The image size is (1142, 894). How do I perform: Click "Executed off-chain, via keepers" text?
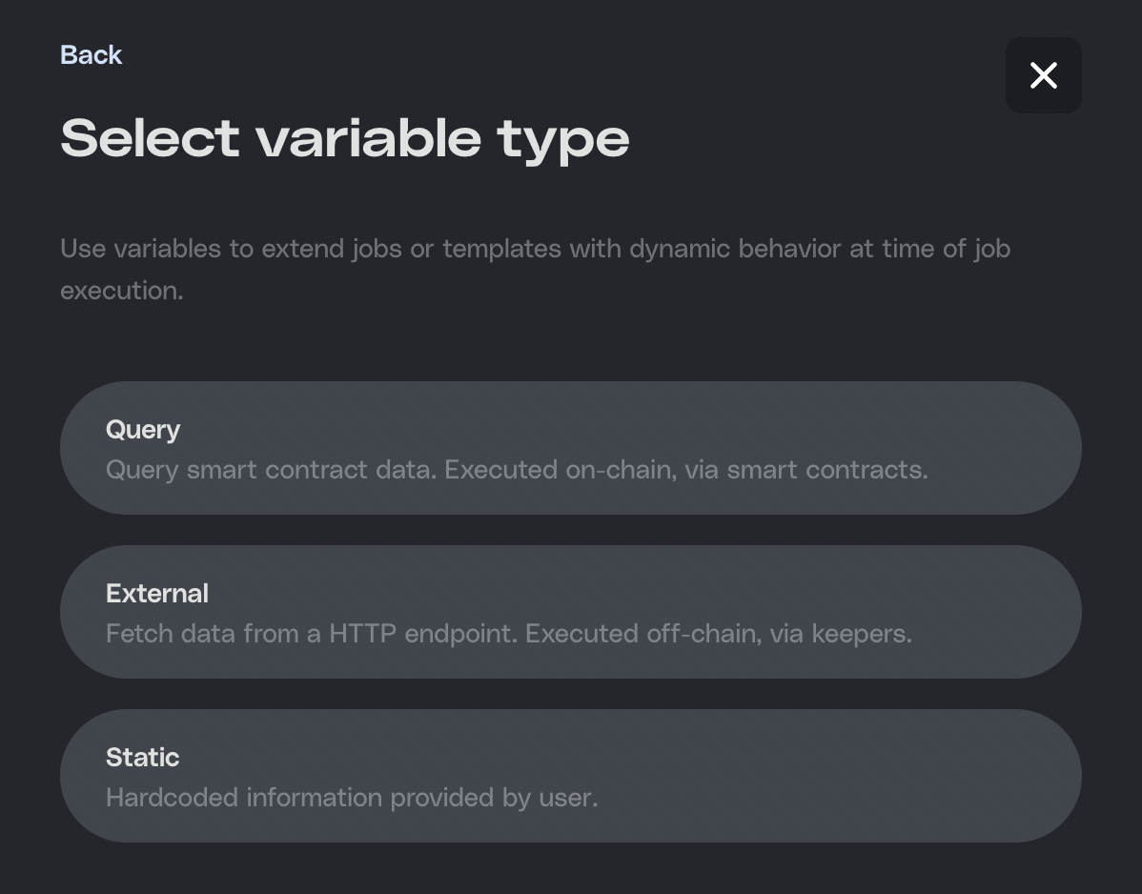719,634
